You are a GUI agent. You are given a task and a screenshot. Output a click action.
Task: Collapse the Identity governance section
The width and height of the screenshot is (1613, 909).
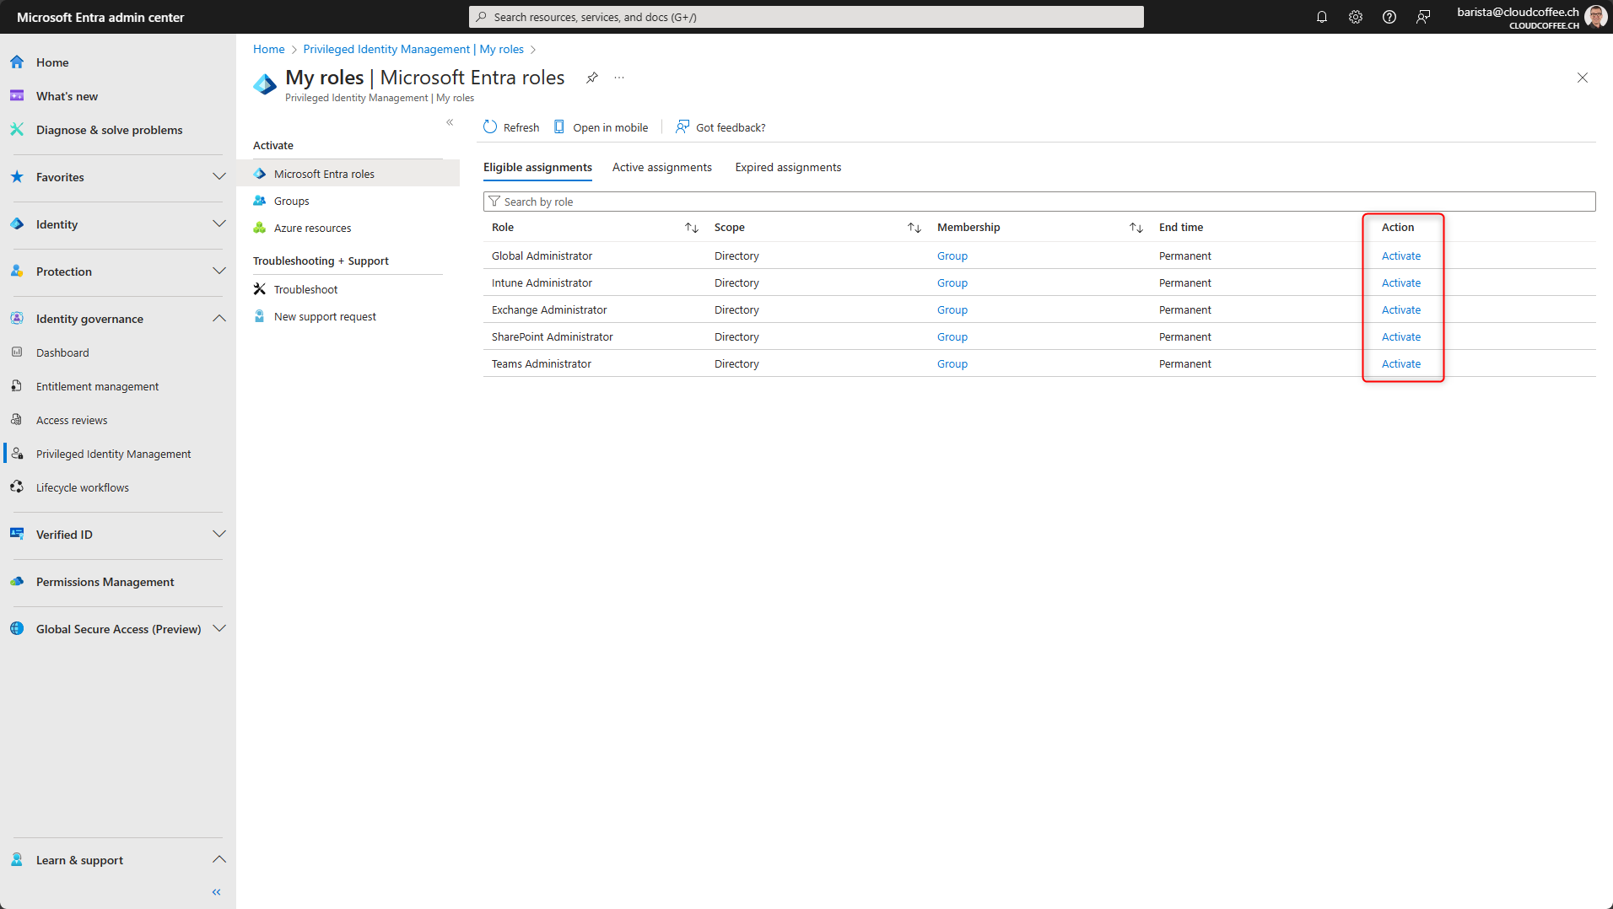pos(219,319)
